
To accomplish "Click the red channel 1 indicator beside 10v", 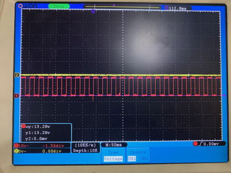I will coord(16,146).
